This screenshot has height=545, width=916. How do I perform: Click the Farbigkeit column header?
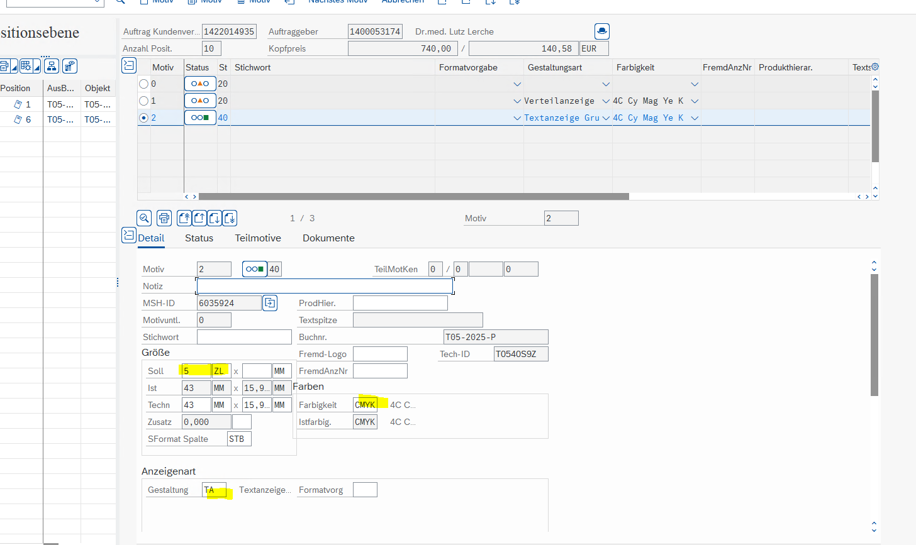(x=657, y=67)
